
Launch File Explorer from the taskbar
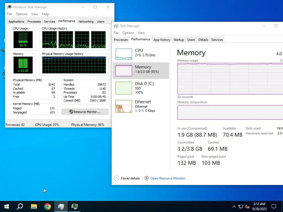point(34,206)
